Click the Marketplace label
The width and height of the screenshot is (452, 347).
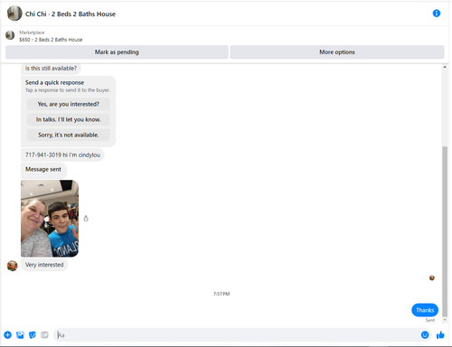[32, 33]
